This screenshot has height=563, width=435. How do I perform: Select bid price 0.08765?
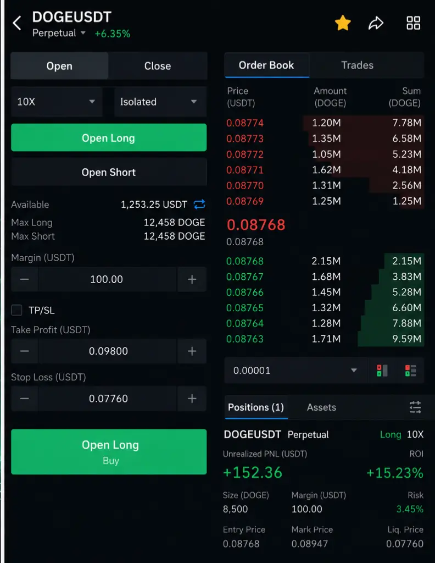[x=245, y=308]
